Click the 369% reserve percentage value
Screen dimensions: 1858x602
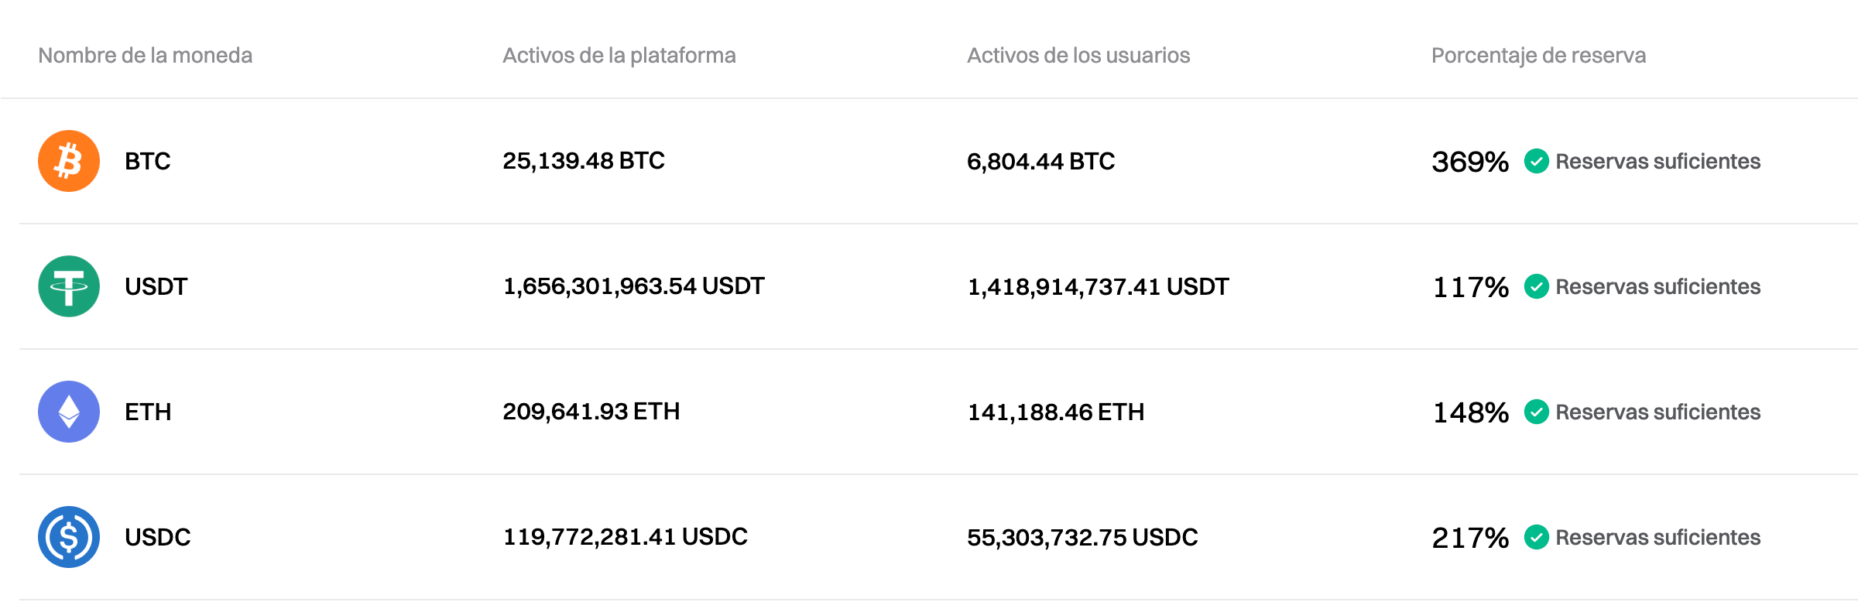(1470, 162)
